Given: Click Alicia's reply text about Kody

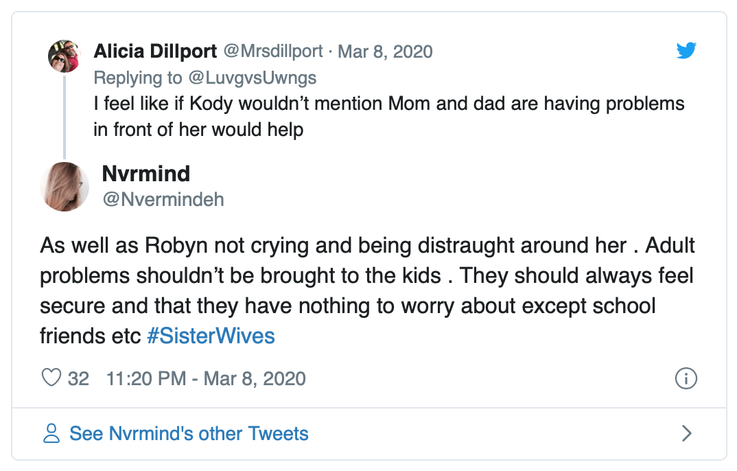Looking at the screenshot, I should coord(388,117).
